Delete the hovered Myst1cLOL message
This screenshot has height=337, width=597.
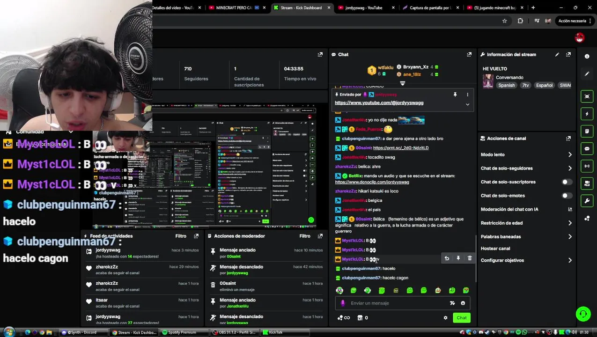click(x=470, y=258)
